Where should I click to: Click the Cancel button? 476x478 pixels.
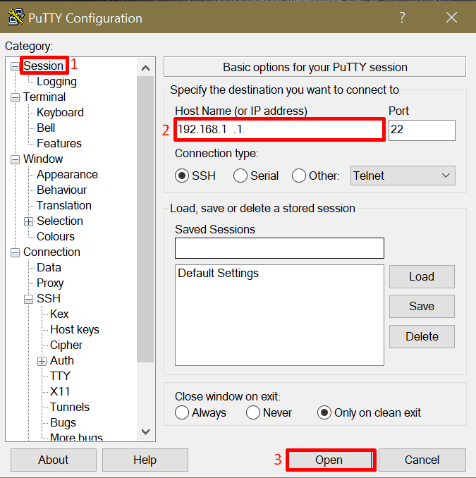click(x=422, y=460)
